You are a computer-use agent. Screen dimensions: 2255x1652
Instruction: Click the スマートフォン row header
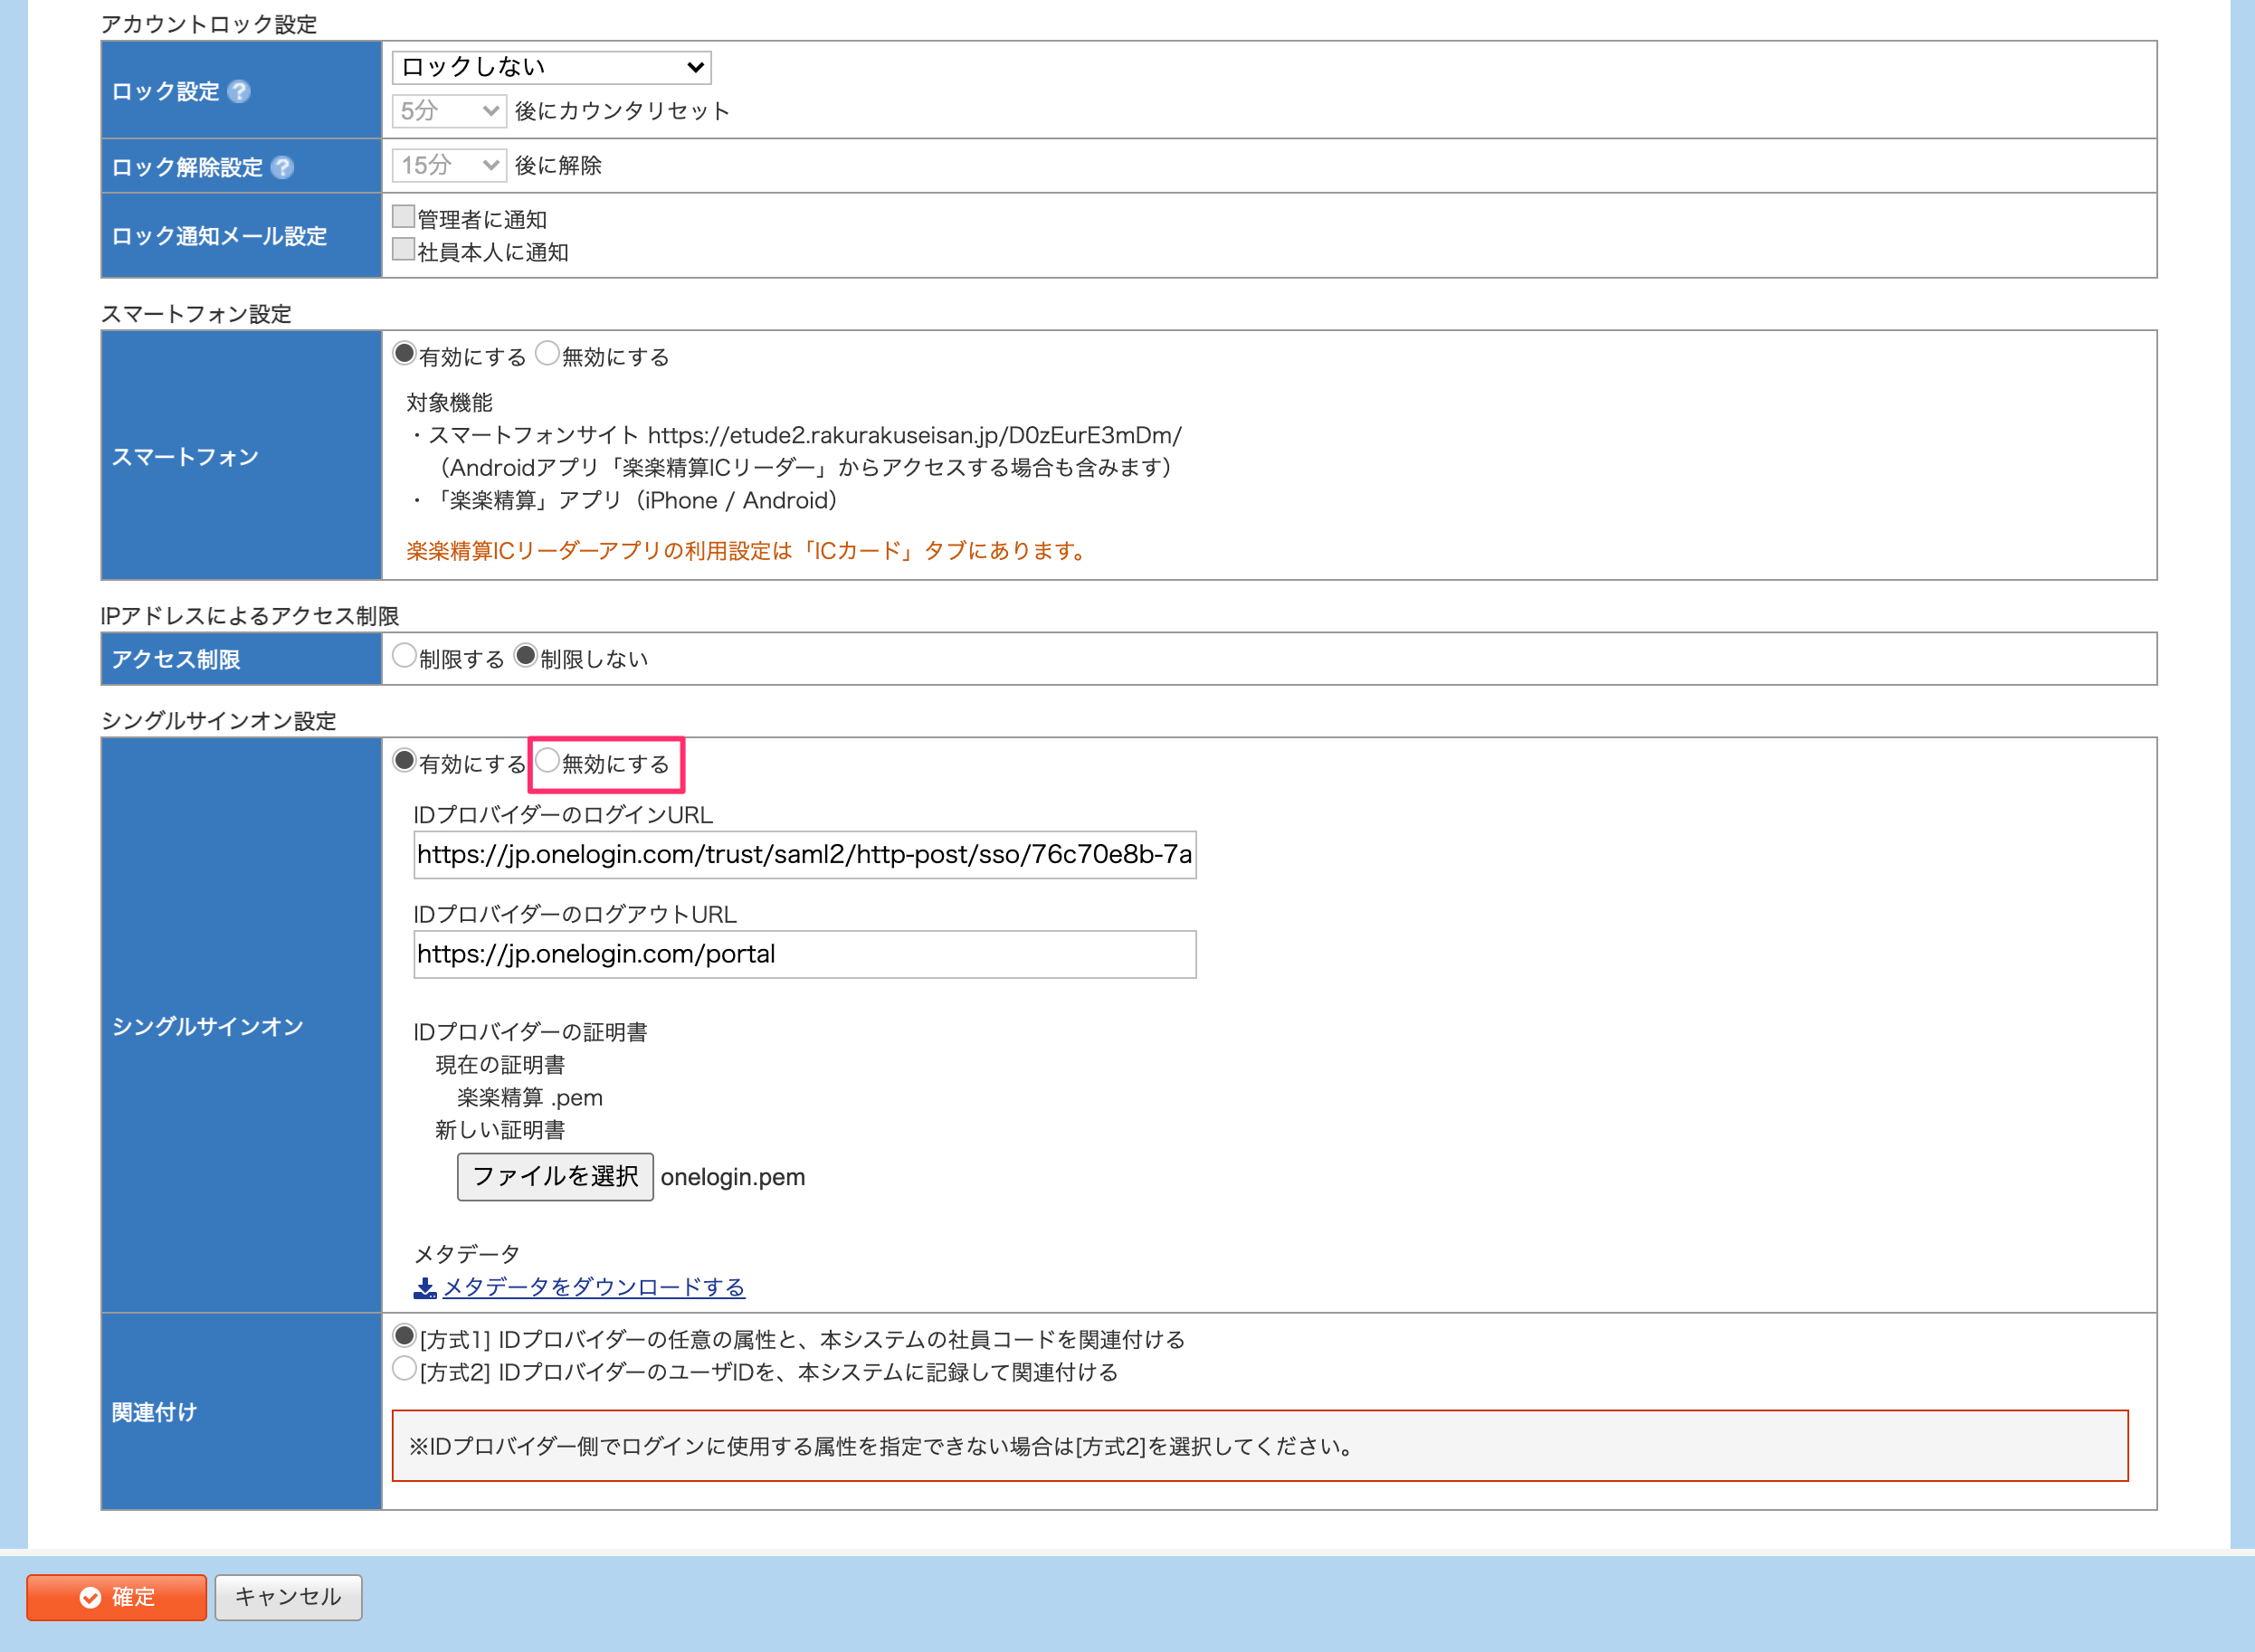(x=241, y=456)
